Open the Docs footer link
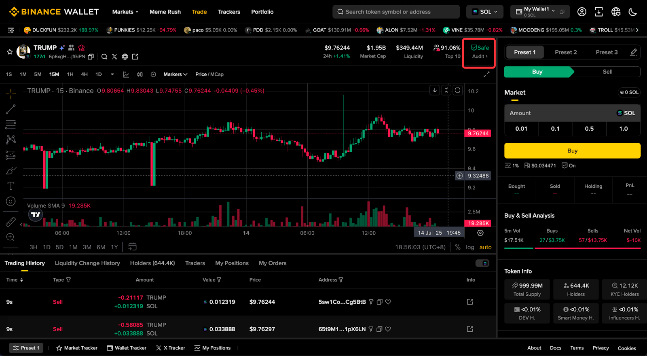 click(x=556, y=348)
